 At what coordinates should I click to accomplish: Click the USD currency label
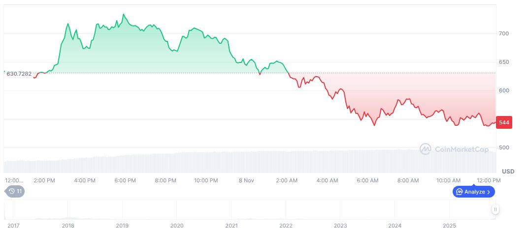(508, 171)
